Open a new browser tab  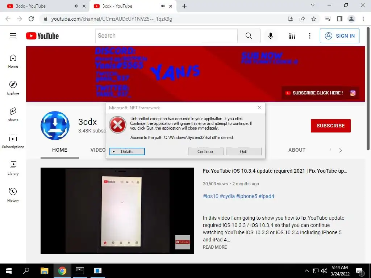[184, 6]
